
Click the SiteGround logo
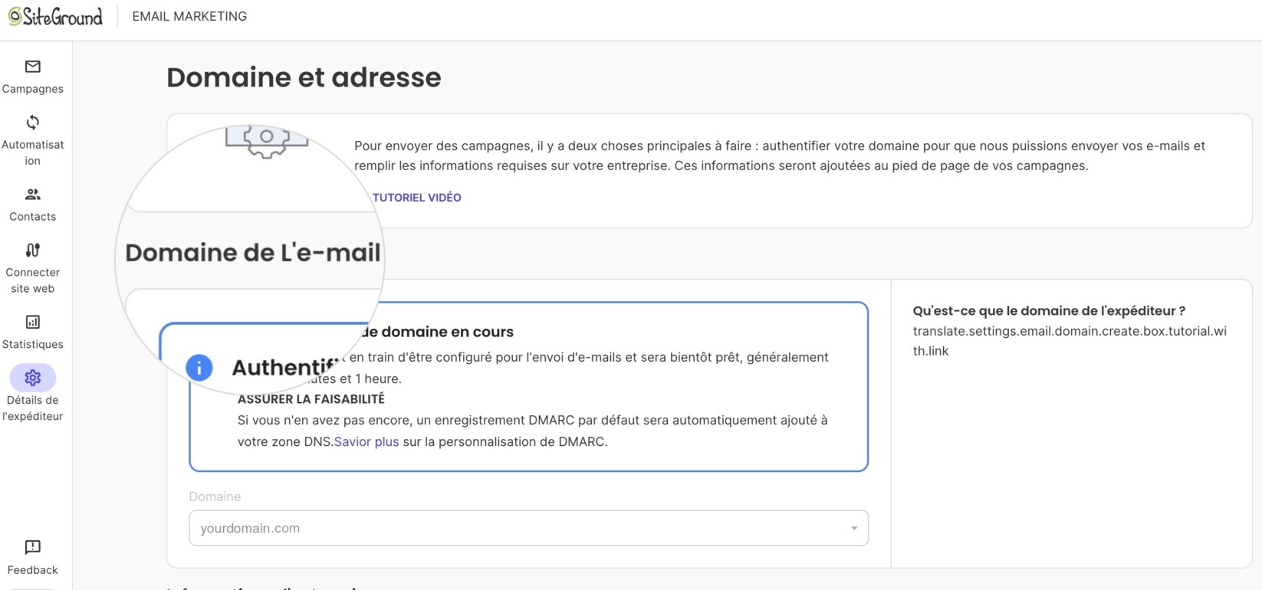point(55,16)
